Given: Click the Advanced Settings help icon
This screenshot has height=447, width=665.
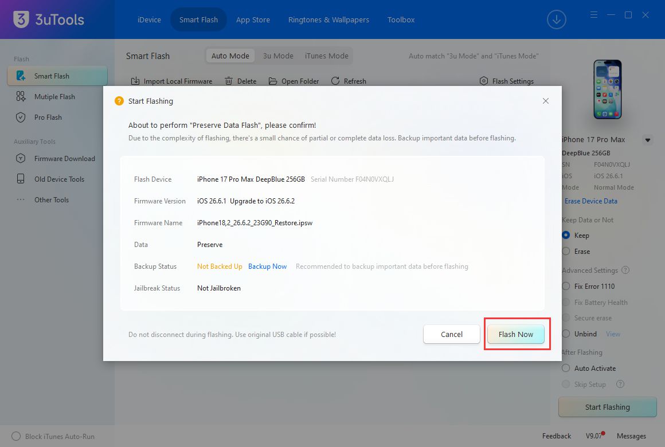Looking at the screenshot, I should click(x=625, y=270).
